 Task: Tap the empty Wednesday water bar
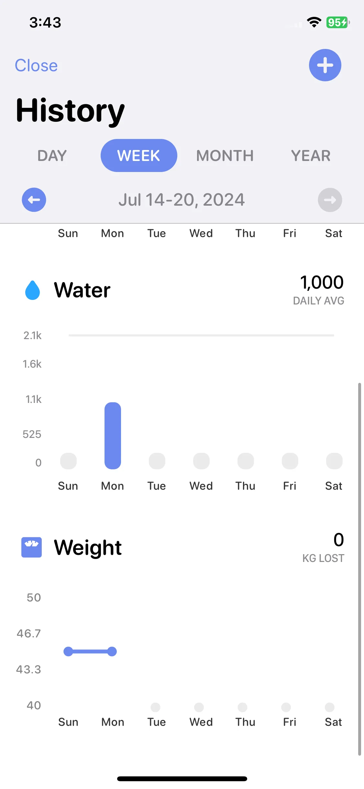coord(201,461)
